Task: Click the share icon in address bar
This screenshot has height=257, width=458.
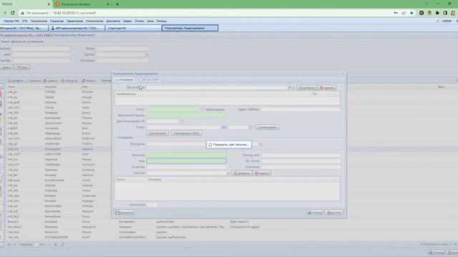Action: 404,13
